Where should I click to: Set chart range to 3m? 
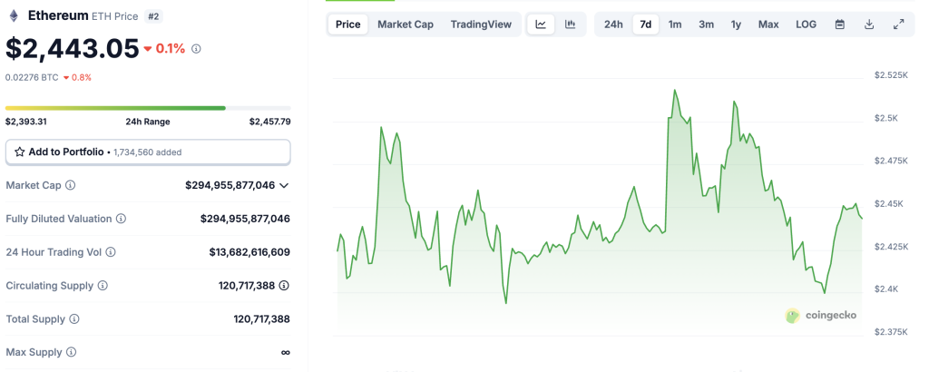pyautogui.click(x=706, y=24)
